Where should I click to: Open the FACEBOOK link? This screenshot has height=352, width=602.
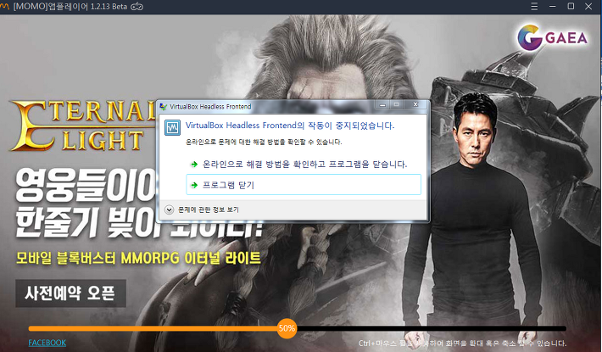click(x=47, y=343)
